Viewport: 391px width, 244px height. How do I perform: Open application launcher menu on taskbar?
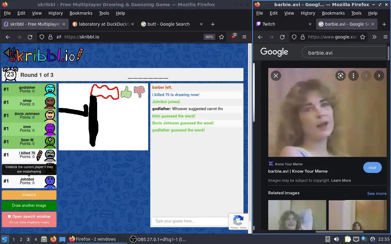[5, 239]
